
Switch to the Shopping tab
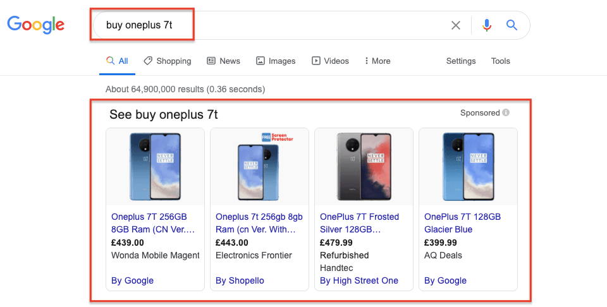click(167, 61)
